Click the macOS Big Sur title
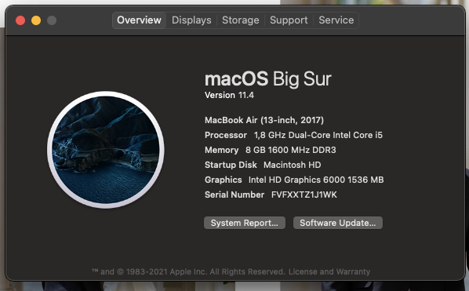Screen dimensions: 469x291 click(268, 79)
